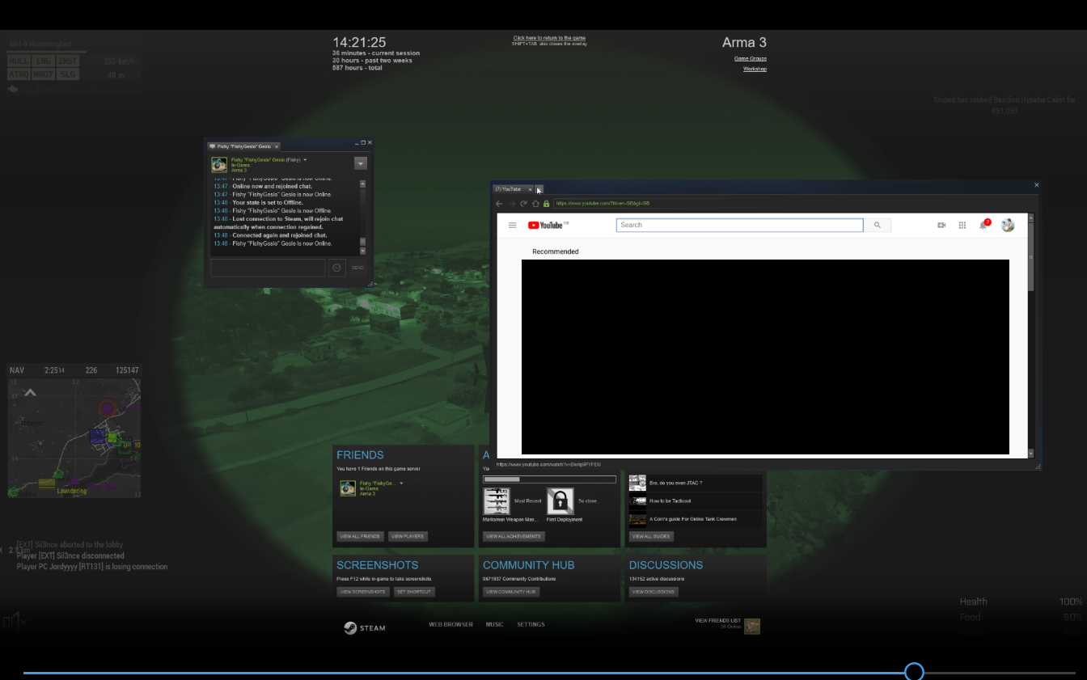The width and height of the screenshot is (1087, 680).
Task: Open the YouTube account avatar menu
Action: pyautogui.click(x=1008, y=225)
